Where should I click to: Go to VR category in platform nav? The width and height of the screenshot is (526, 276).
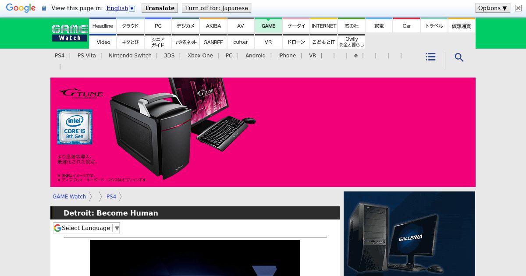313,56
